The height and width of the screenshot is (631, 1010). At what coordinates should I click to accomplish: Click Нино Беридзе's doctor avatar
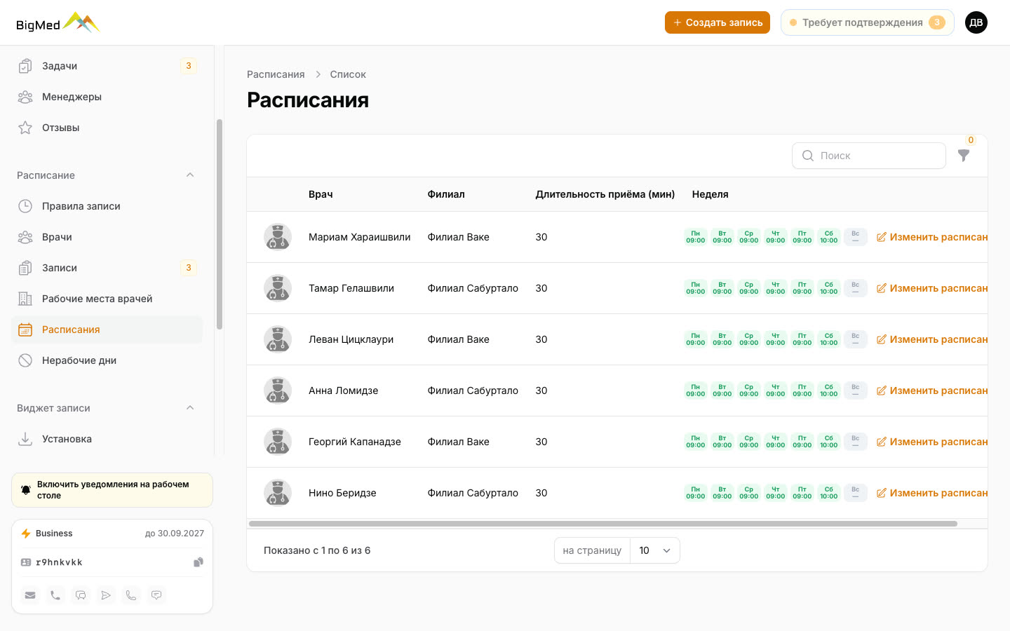278,493
